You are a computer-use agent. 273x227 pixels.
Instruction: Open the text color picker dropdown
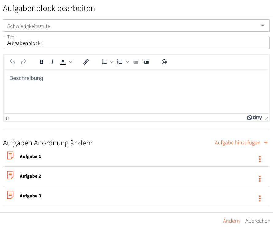[71, 62]
